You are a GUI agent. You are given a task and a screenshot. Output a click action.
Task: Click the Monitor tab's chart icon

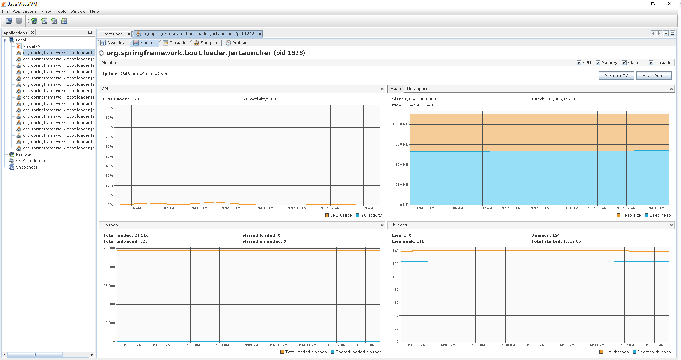pos(136,43)
